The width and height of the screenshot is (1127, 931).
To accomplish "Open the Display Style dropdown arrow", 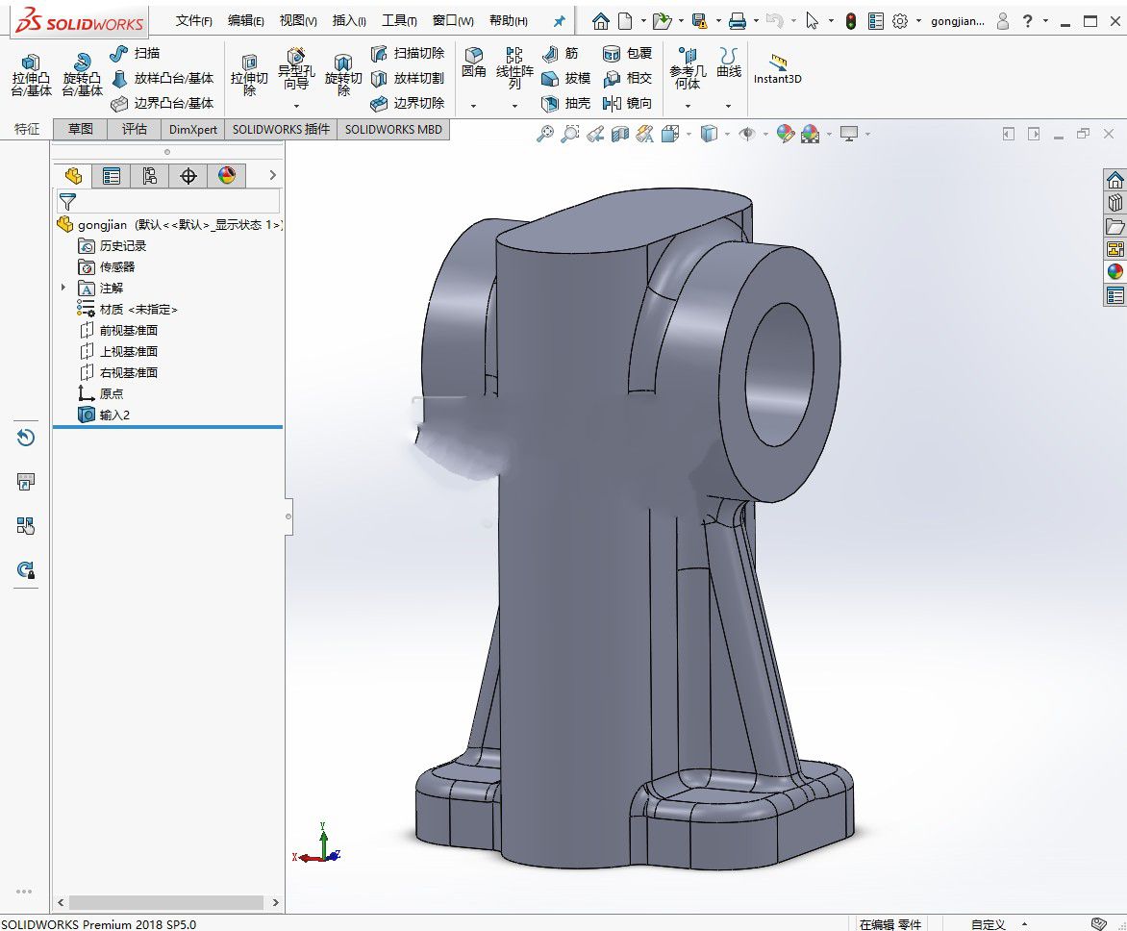I will 727,135.
